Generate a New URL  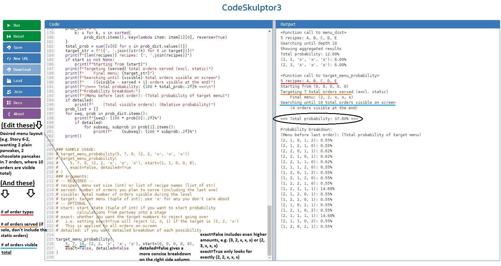pyautogui.click(x=22, y=59)
